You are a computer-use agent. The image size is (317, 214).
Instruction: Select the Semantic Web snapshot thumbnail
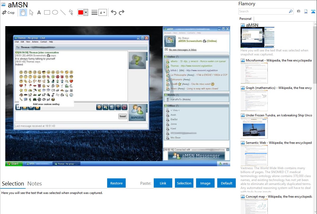(254, 155)
